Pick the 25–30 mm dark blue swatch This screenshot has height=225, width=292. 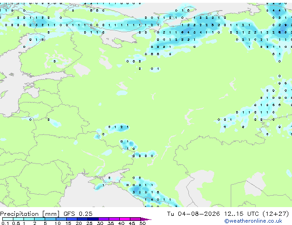click(x=93, y=219)
